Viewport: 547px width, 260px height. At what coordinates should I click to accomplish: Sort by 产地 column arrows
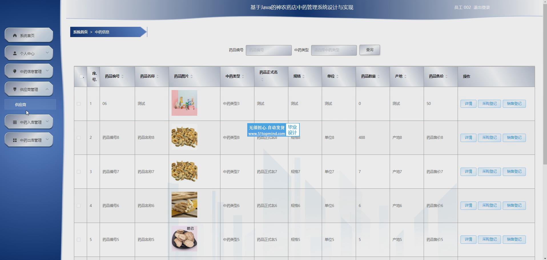coord(405,76)
